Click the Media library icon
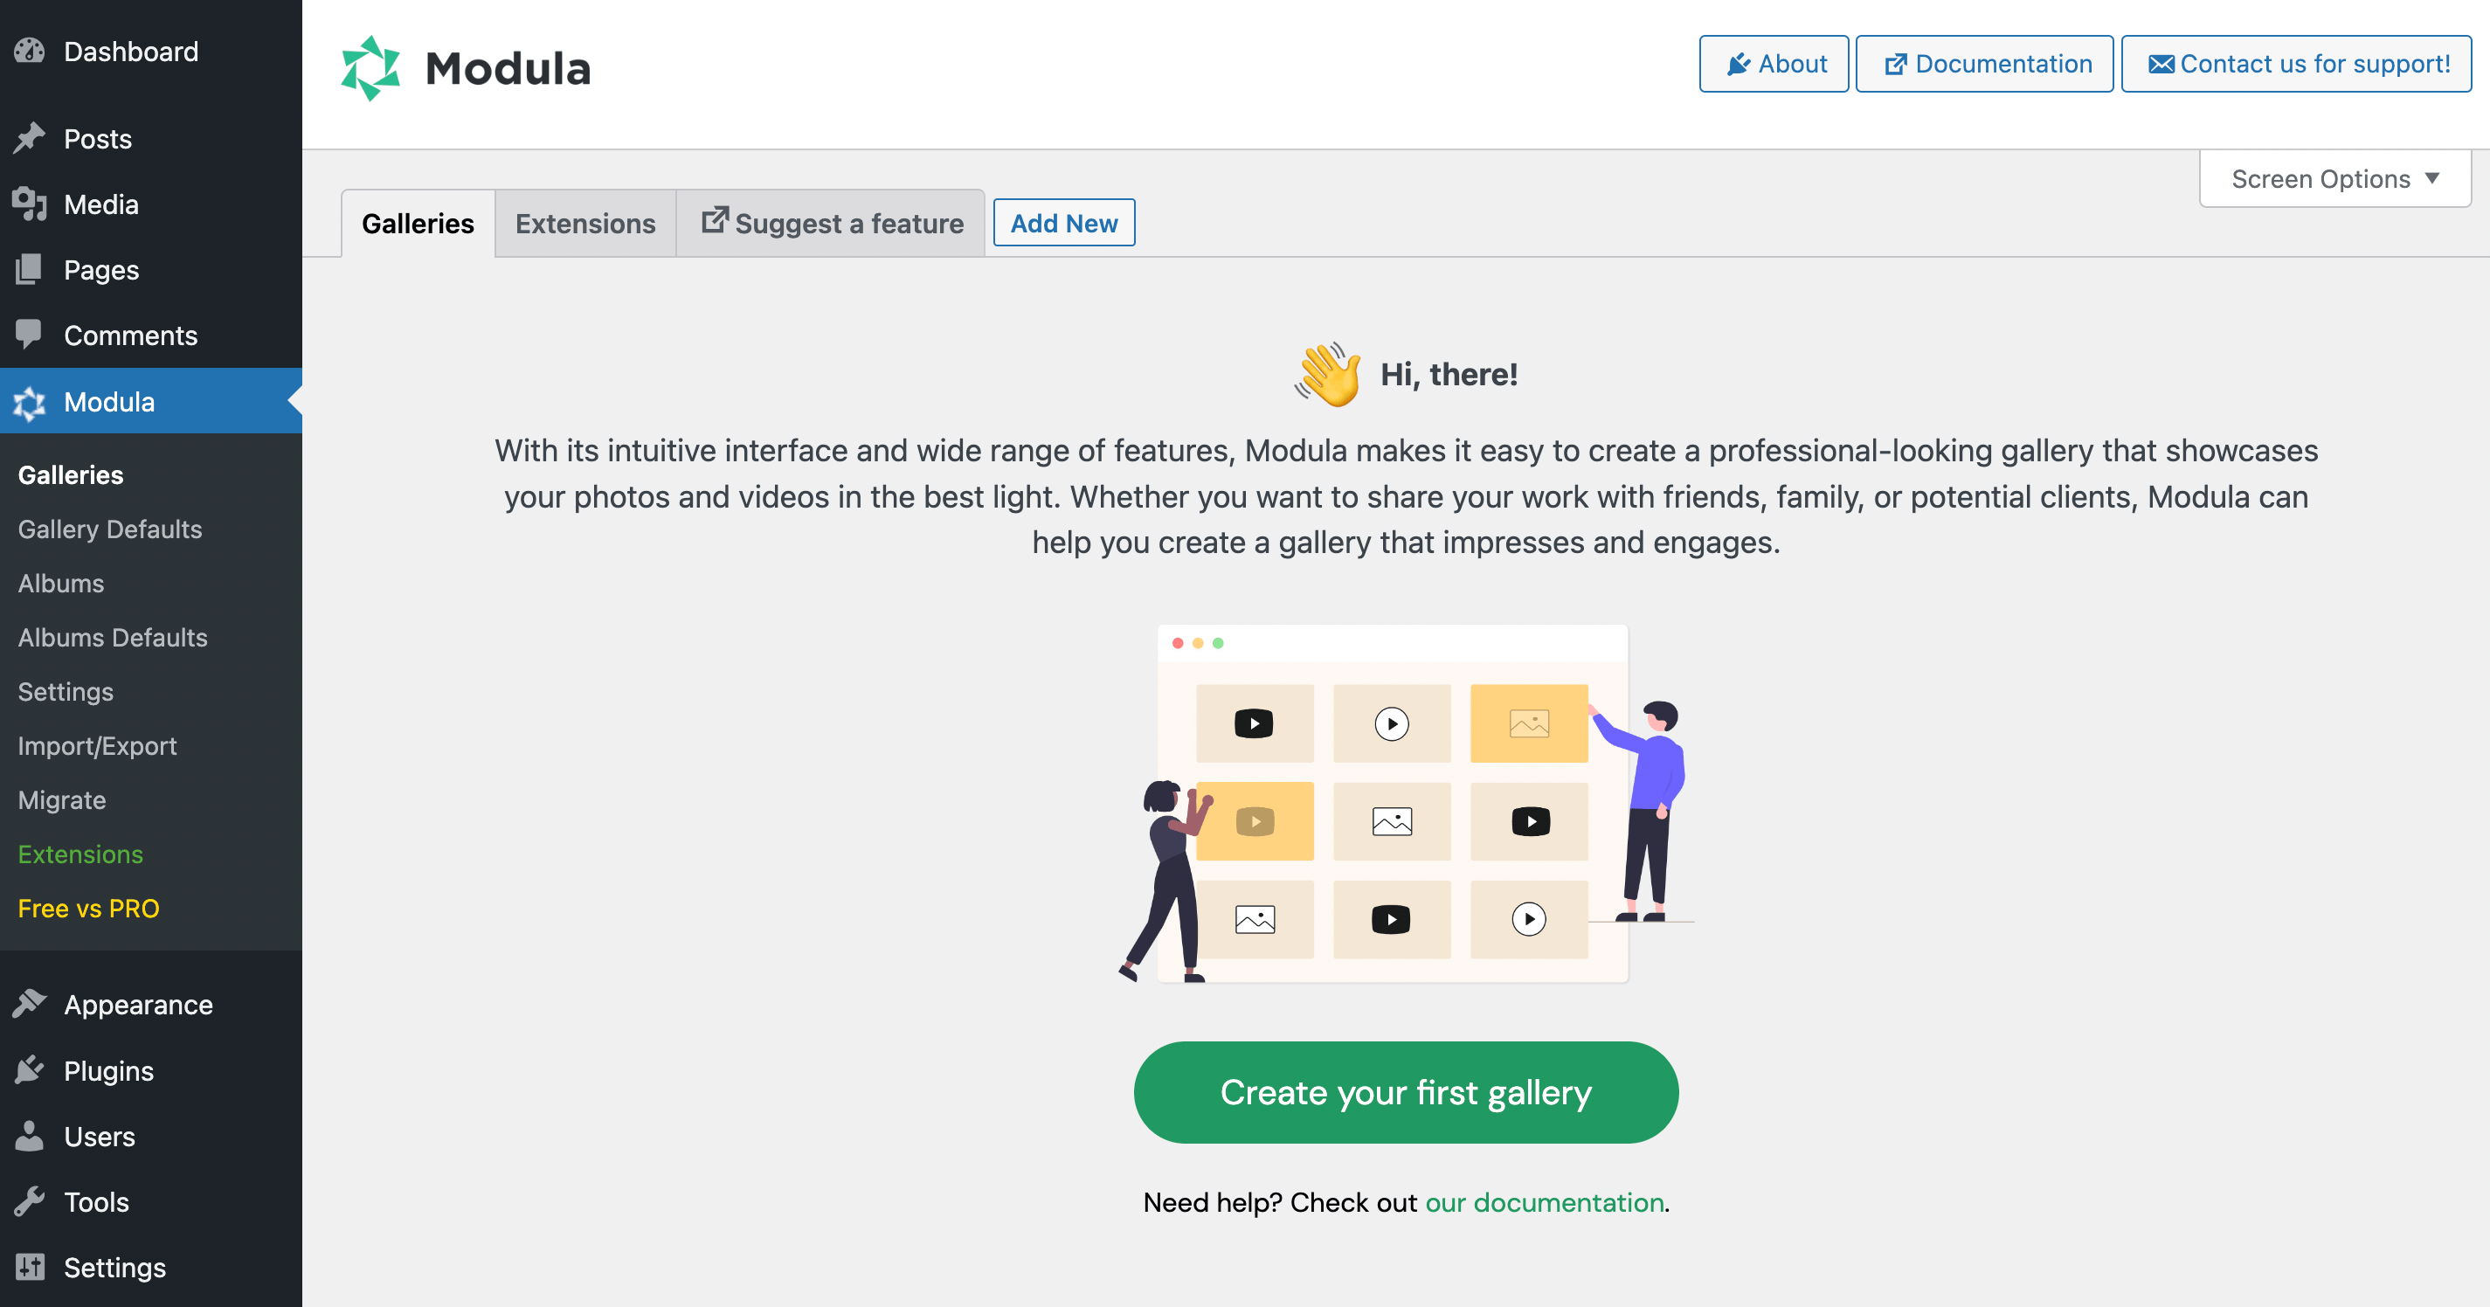Image resolution: width=2490 pixels, height=1307 pixels. (30, 204)
